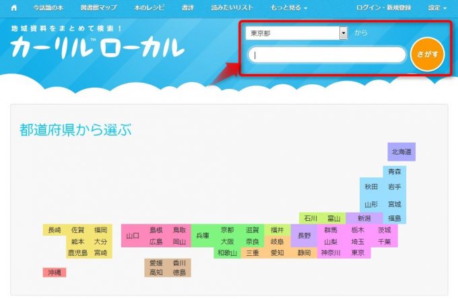Open 書評 menu item
The width and height of the screenshot is (458, 299).
188,8
